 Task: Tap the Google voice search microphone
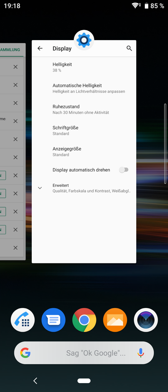click(x=141, y=353)
